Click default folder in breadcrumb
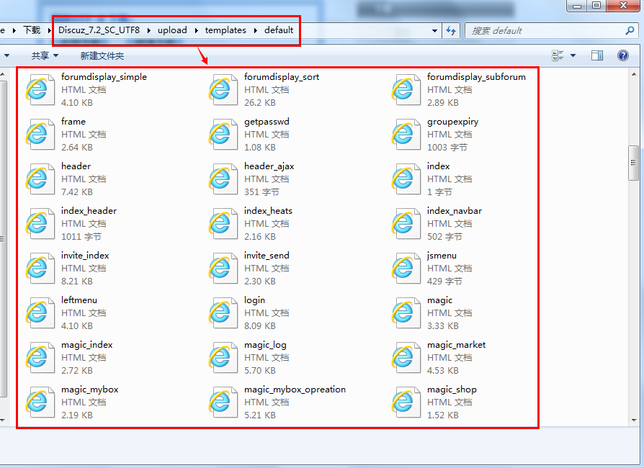 pos(279,30)
